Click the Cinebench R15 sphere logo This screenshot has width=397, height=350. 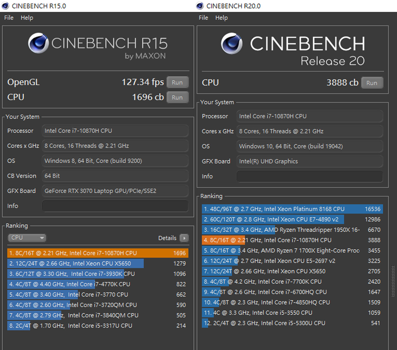39,43
